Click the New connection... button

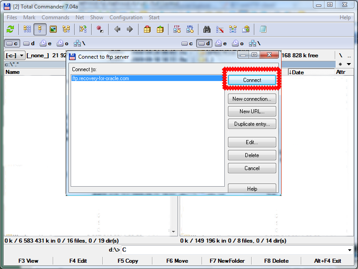click(252, 99)
